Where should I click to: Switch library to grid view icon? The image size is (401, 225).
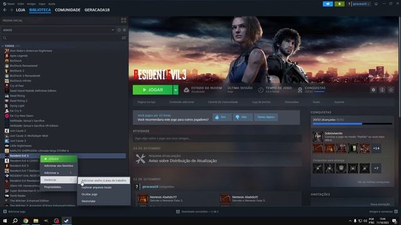(x=123, y=21)
